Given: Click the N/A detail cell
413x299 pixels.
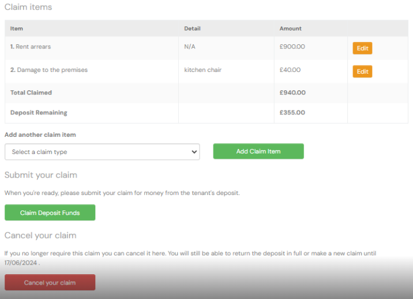Looking at the screenshot, I should click(x=190, y=47).
